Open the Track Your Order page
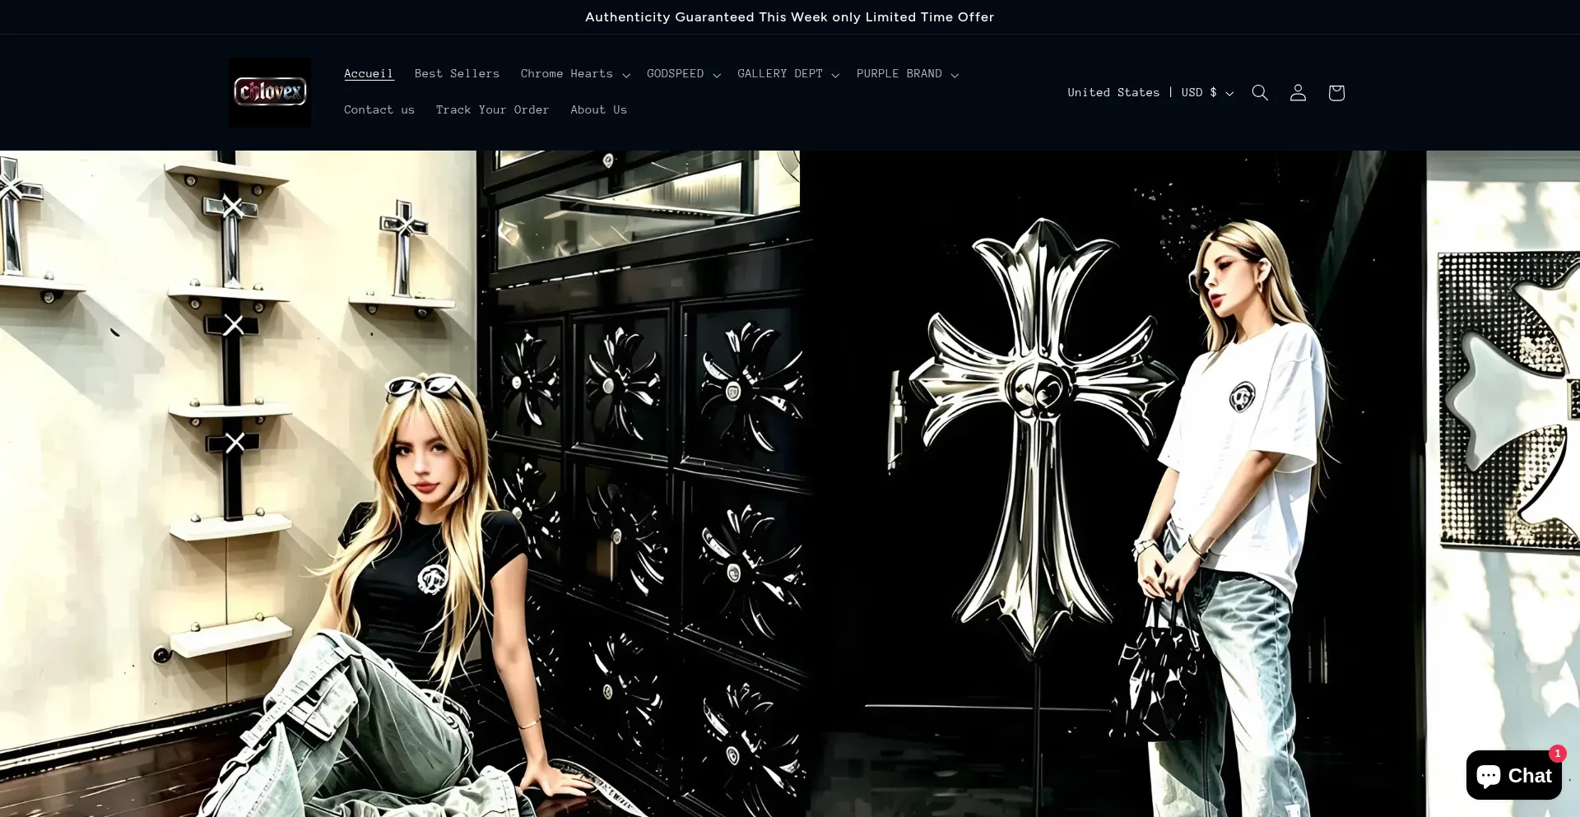The width and height of the screenshot is (1580, 817). 492,110
